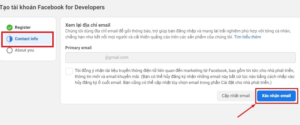Click the Primary email label
This screenshot has height=125, width=300.
tap(78, 48)
